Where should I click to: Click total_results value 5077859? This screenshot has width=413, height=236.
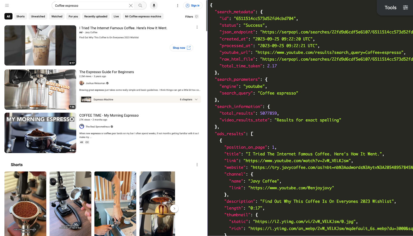point(268,113)
